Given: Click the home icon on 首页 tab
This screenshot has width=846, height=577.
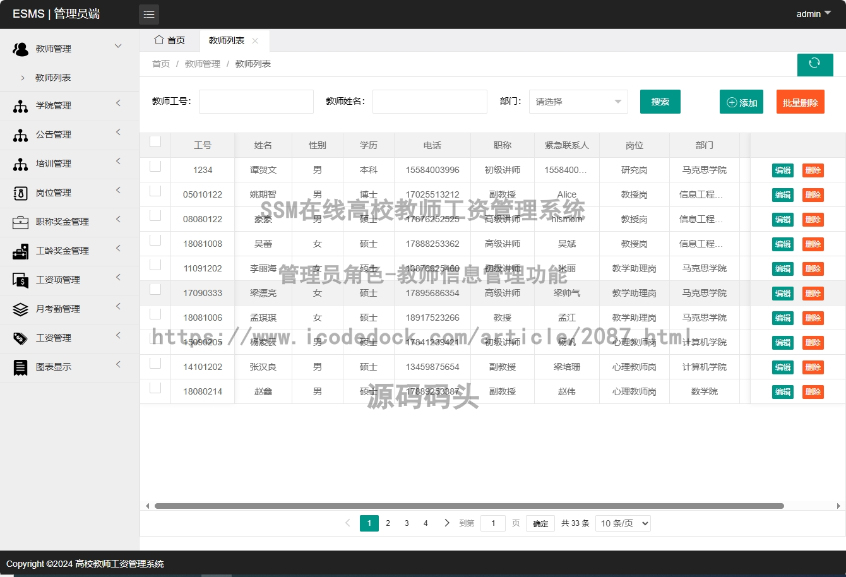Looking at the screenshot, I should (159, 40).
